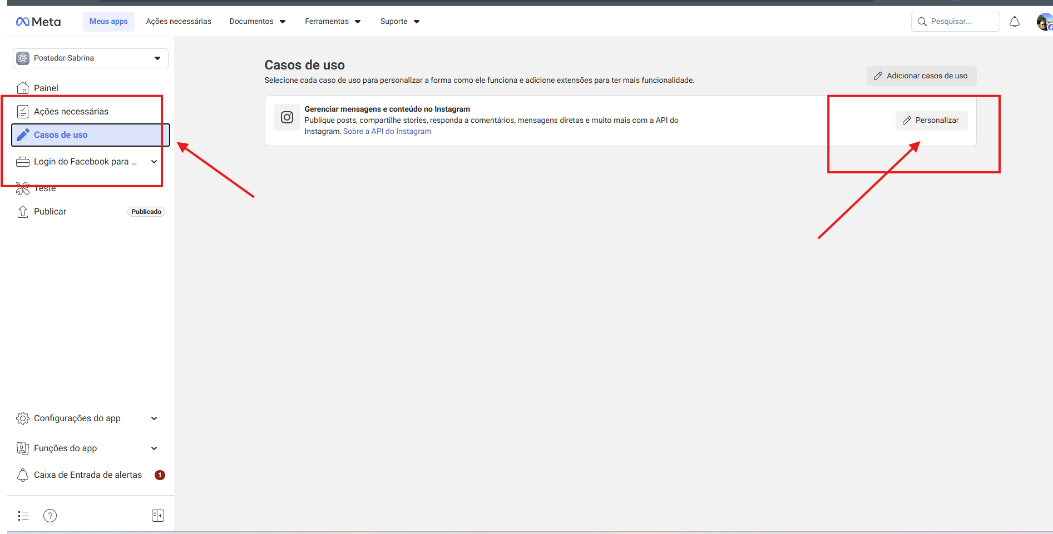Open the list view icon at sidebar bottom
This screenshot has height=534, width=1053.
23,516
